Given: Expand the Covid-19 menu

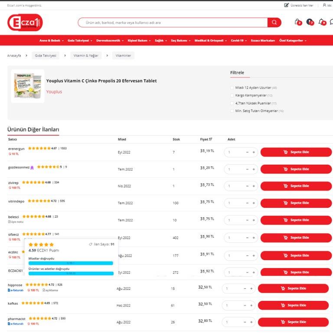Looking at the screenshot, I should (x=239, y=40).
